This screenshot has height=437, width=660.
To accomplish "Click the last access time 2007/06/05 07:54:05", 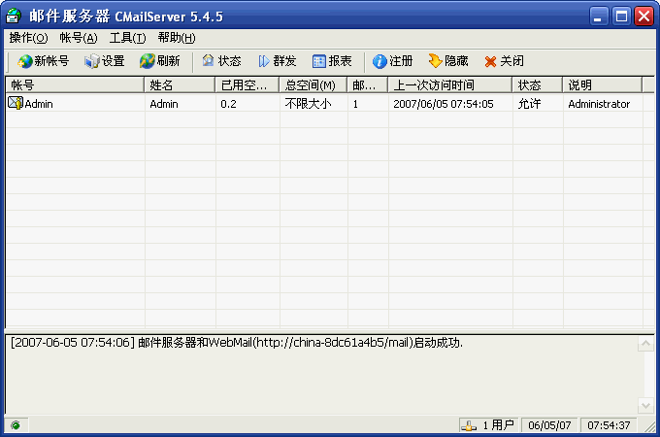I will [444, 104].
